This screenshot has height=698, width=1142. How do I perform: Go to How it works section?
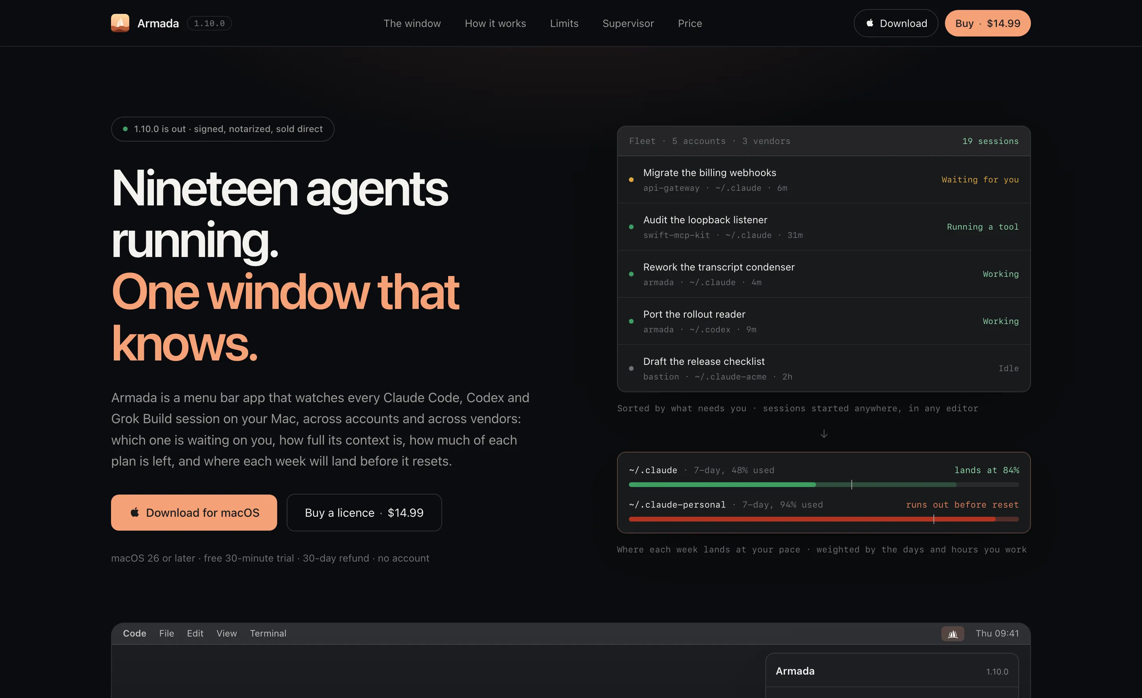pos(495,23)
